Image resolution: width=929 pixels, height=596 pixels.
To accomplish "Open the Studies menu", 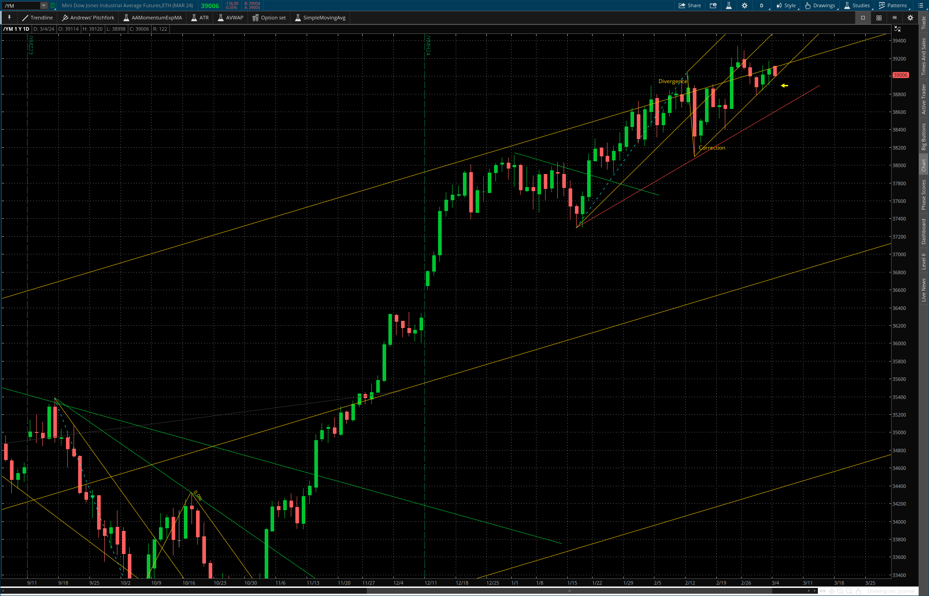I will coord(857,5).
